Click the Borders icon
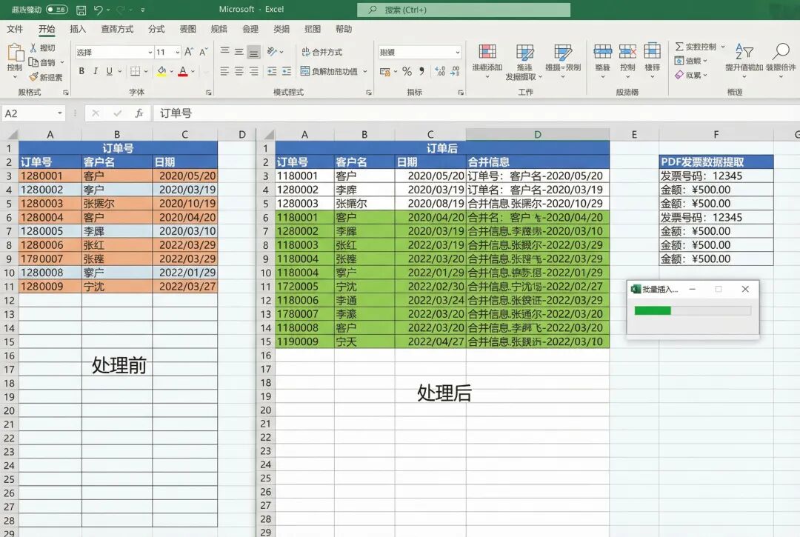 [x=136, y=71]
